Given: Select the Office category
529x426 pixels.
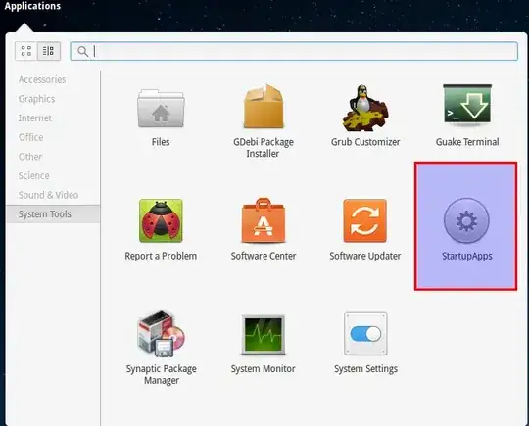Looking at the screenshot, I should click(30, 137).
